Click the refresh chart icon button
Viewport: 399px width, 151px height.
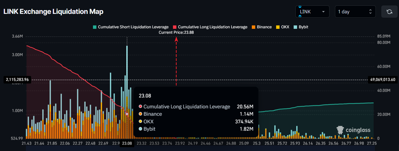coord(389,12)
